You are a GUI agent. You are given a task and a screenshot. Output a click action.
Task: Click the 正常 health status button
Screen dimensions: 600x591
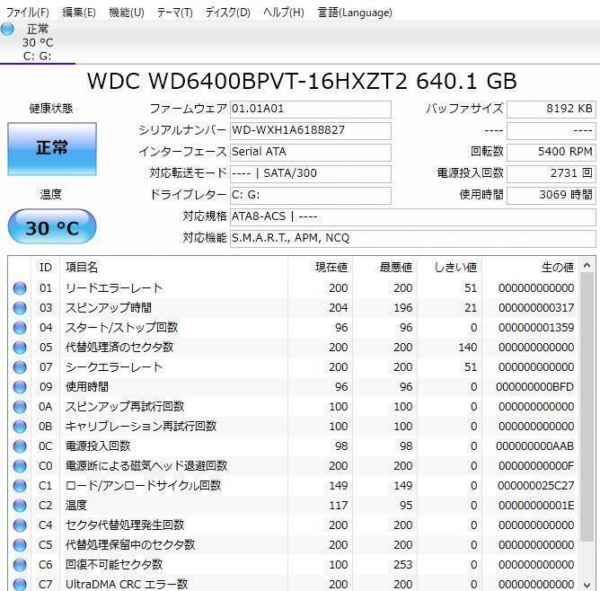(x=52, y=149)
